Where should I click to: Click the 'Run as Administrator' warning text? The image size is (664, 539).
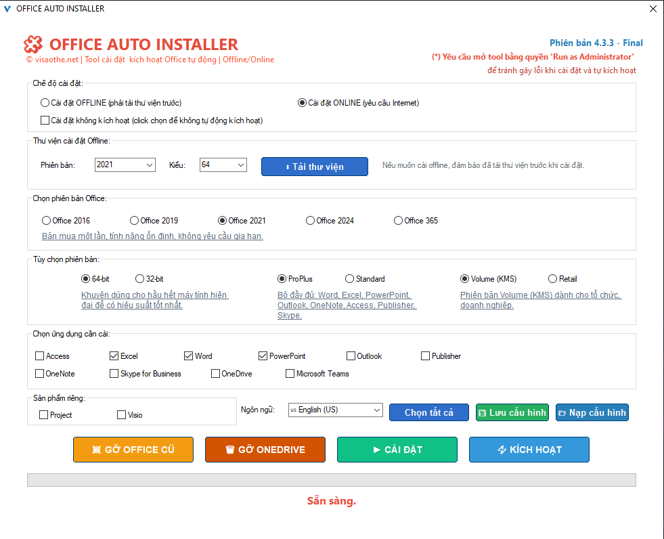pyautogui.click(x=533, y=57)
